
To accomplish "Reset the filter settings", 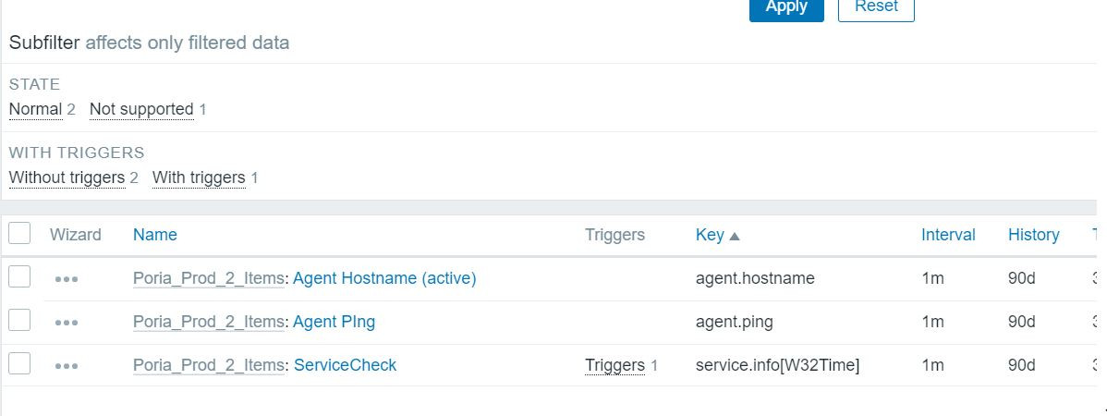I will coord(875,7).
